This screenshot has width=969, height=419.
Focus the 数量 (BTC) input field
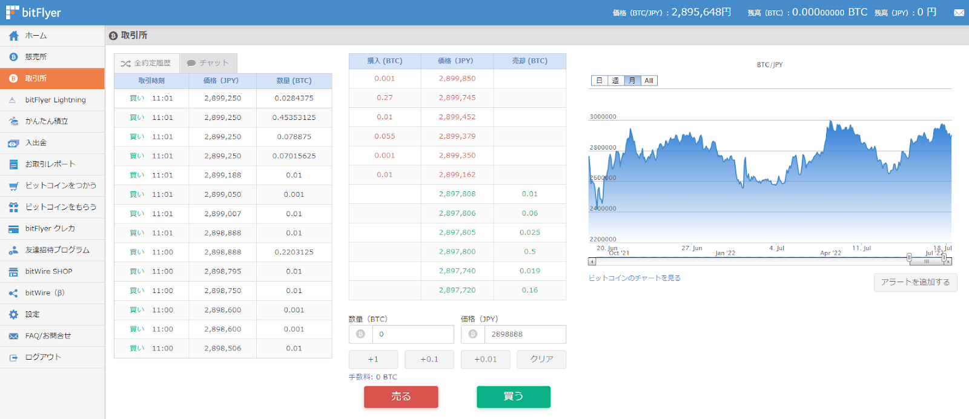(x=413, y=334)
